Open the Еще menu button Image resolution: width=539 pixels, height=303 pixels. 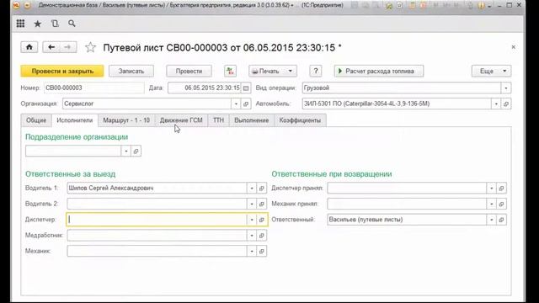point(491,71)
